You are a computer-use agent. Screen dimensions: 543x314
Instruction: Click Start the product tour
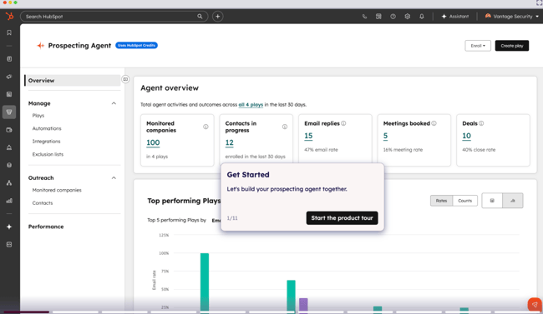(342, 218)
